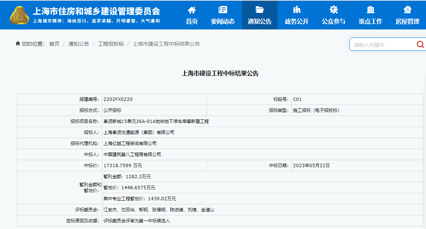The height and width of the screenshot is (229, 426).
Task: Click the committee golden logo emblem
Action: [x=19, y=15]
